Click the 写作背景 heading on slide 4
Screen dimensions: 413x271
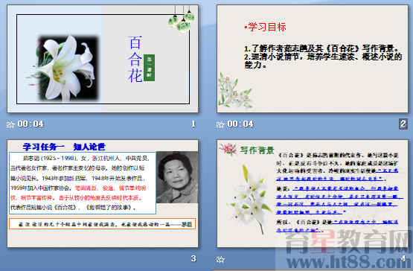pyautogui.click(x=257, y=150)
